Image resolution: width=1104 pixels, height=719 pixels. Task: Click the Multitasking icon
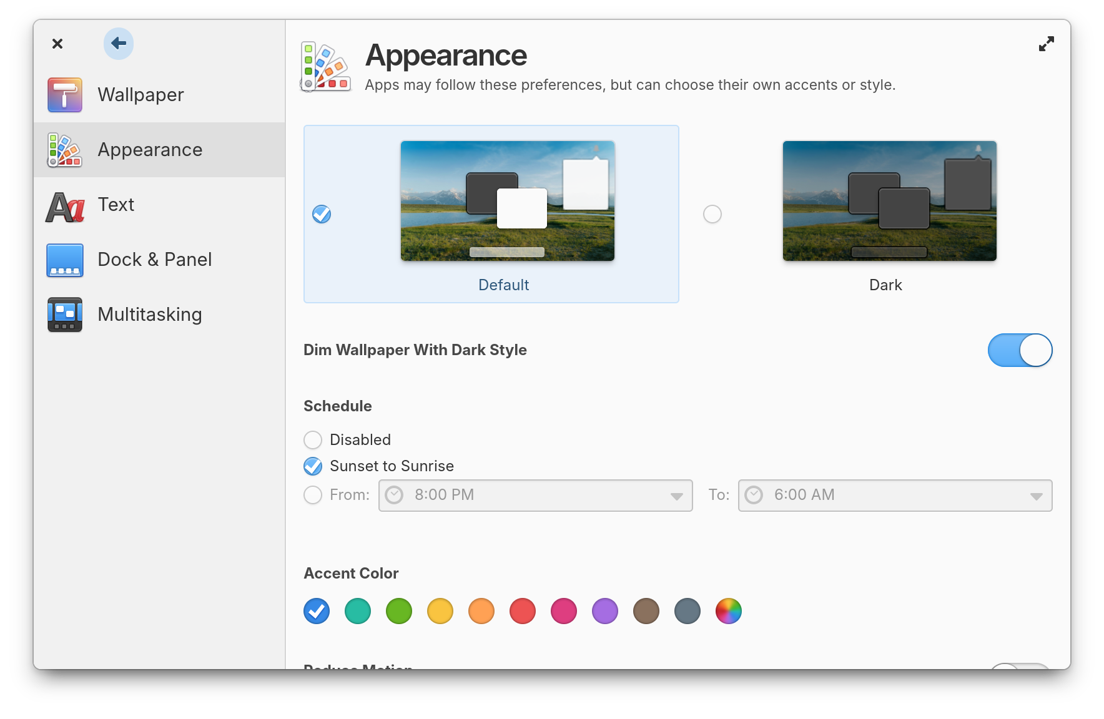[65, 315]
